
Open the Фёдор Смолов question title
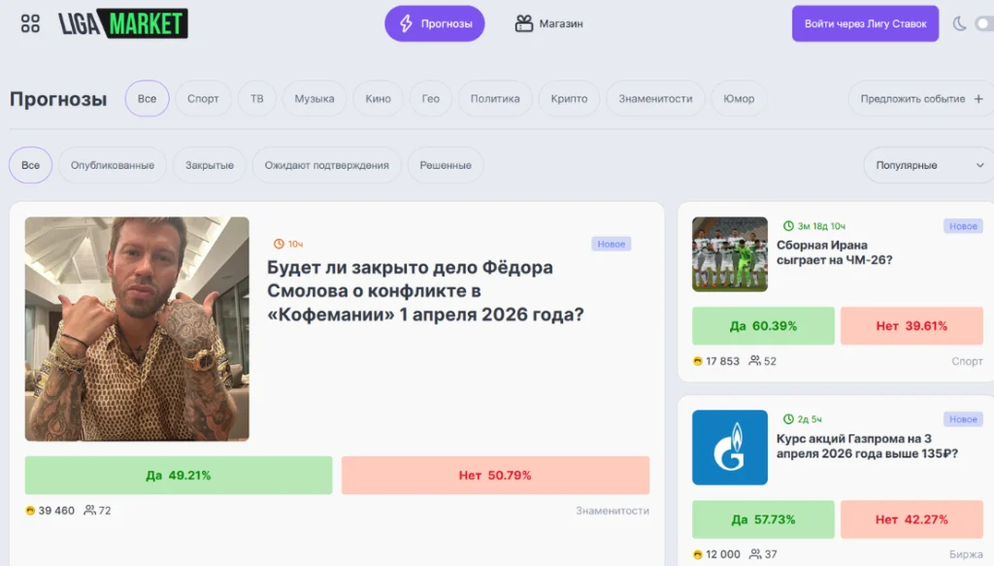click(x=425, y=291)
